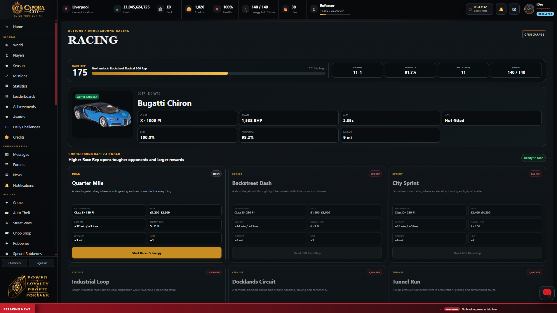Click the Open Garage button

[x=534, y=34]
